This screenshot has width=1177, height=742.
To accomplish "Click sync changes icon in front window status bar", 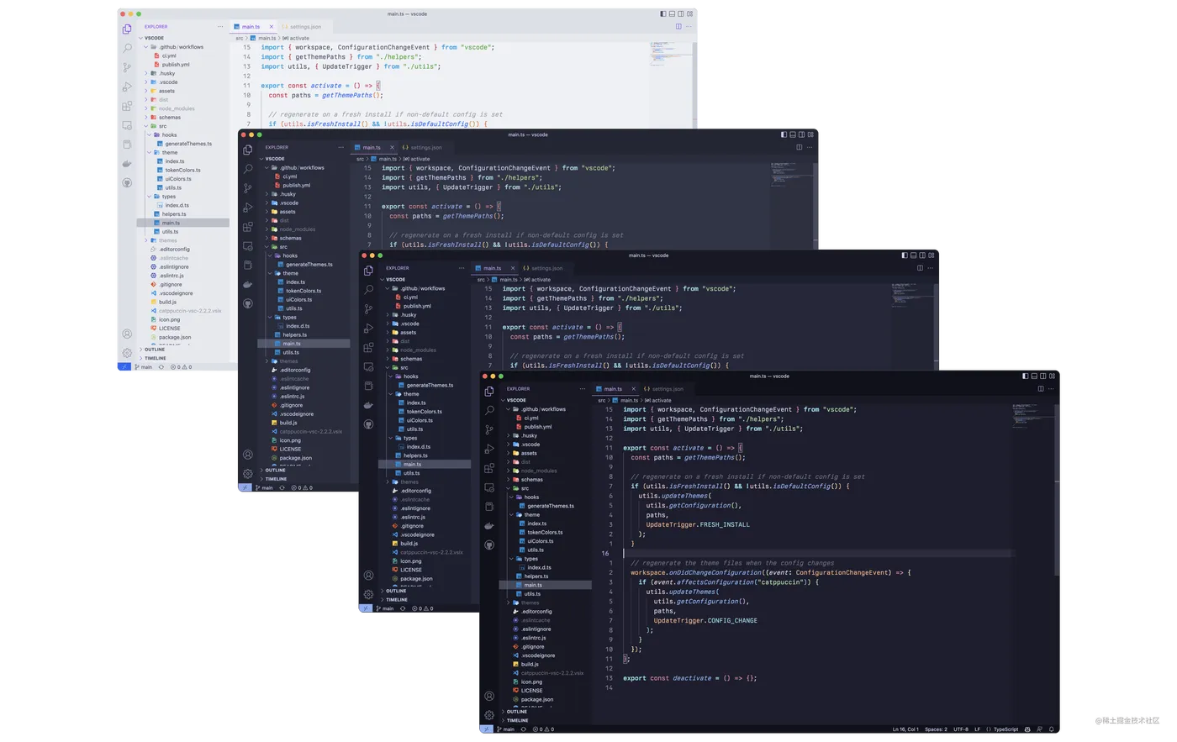I will (523, 729).
